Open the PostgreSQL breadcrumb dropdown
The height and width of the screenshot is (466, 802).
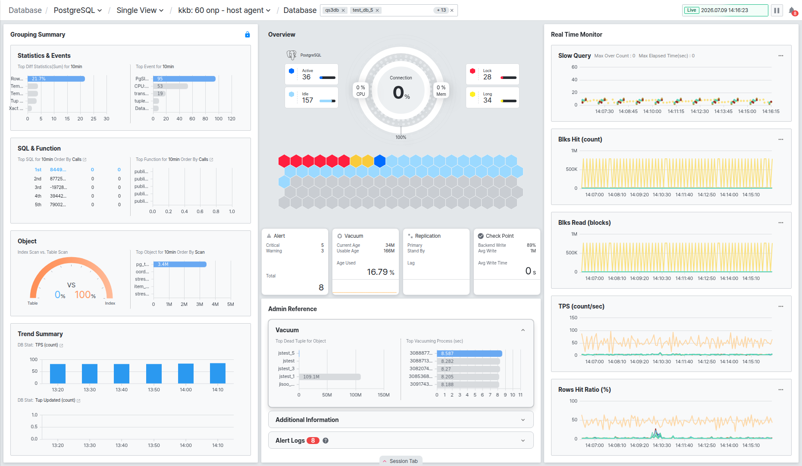(x=78, y=10)
